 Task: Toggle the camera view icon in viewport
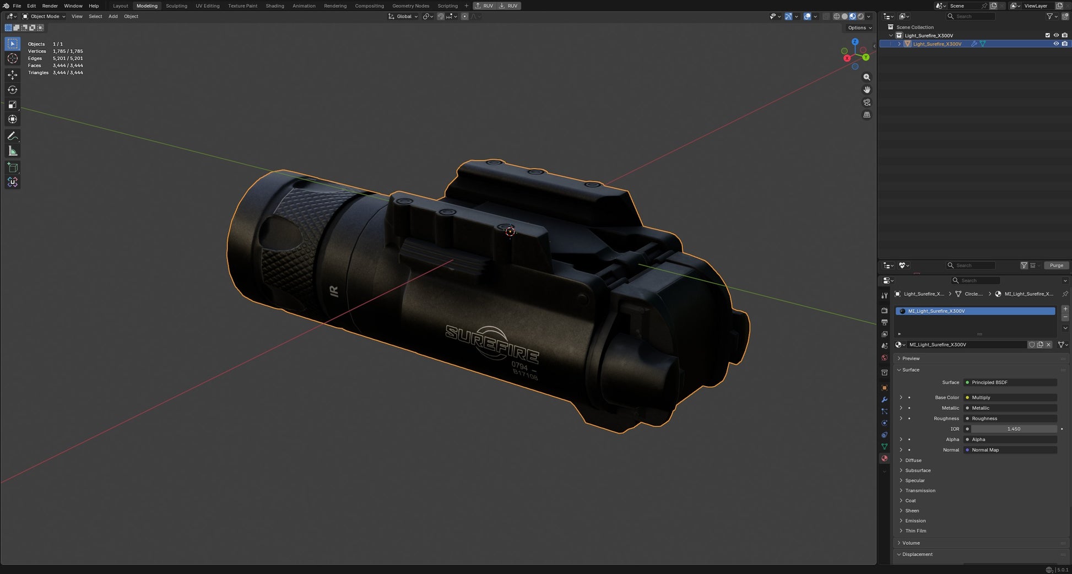867,102
